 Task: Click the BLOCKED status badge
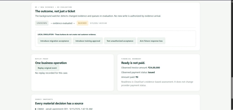pyautogui.click(x=82, y=23)
